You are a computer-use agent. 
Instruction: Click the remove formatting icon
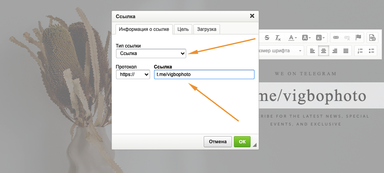click(x=278, y=38)
